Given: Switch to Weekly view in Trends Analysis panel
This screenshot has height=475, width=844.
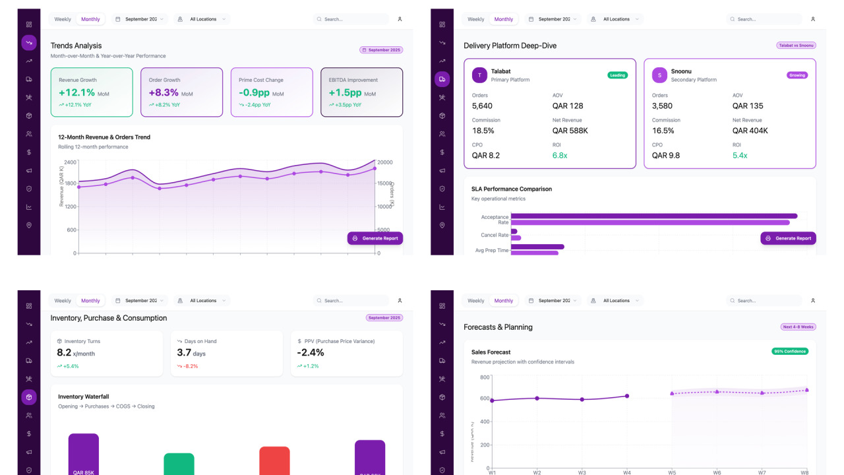Looking at the screenshot, I should [x=63, y=19].
